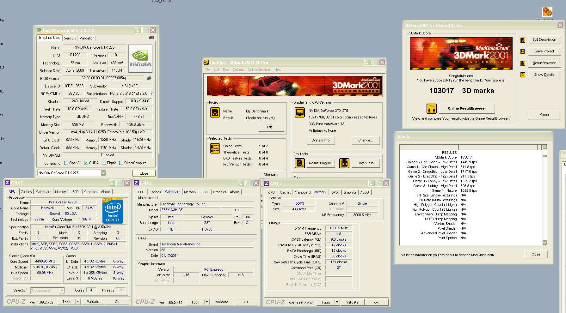Click the Driver Version field in GPU-Z
This screenshot has height=313, width=566.
[108, 132]
